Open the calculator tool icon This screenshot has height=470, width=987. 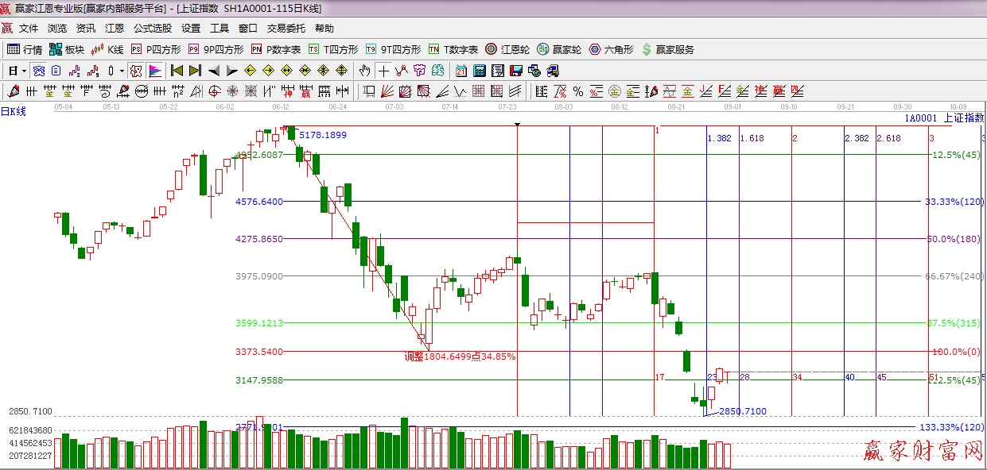point(479,71)
